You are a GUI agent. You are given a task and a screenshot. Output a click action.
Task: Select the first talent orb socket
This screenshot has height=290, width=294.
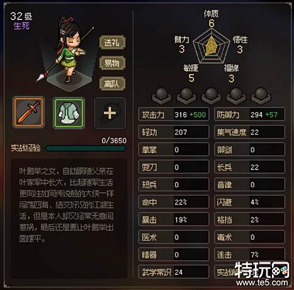pyautogui.click(x=162, y=96)
